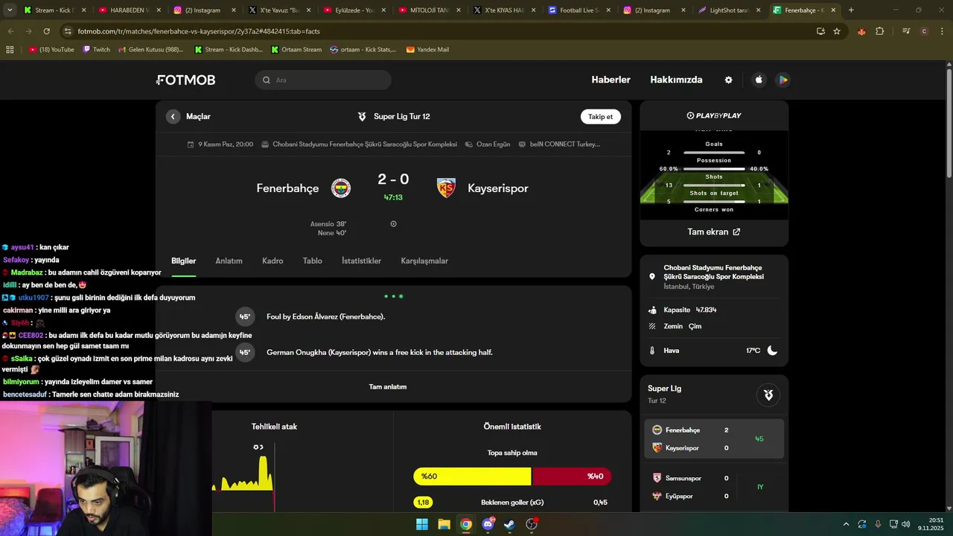
Task: Open Haberler in the top navigation
Action: click(611, 80)
